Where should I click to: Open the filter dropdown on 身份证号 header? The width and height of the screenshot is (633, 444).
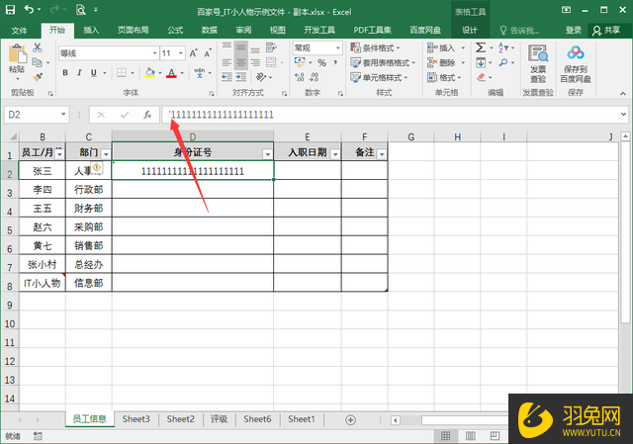pos(267,154)
